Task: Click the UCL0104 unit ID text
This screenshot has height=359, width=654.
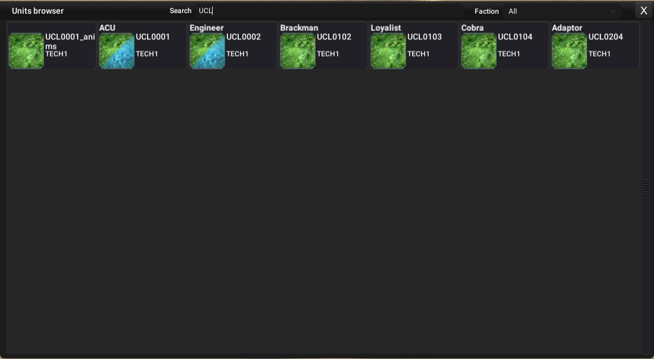Action: click(x=515, y=37)
